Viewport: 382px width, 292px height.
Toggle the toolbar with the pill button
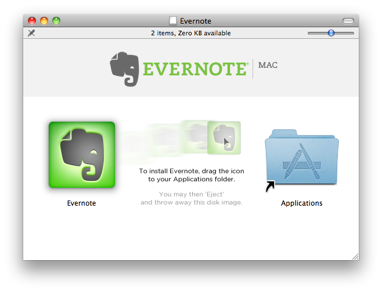tap(348, 21)
